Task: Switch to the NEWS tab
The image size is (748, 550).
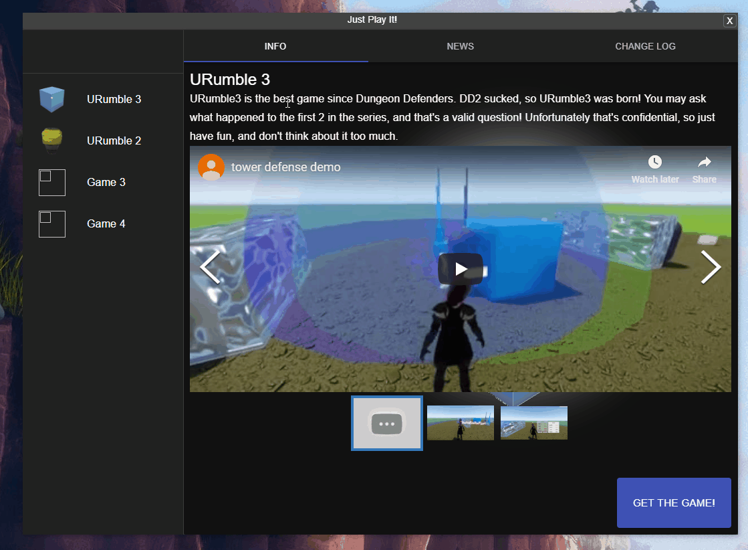Action: click(x=461, y=46)
